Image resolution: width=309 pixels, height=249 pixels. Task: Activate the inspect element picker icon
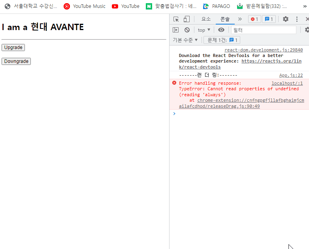click(176, 19)
